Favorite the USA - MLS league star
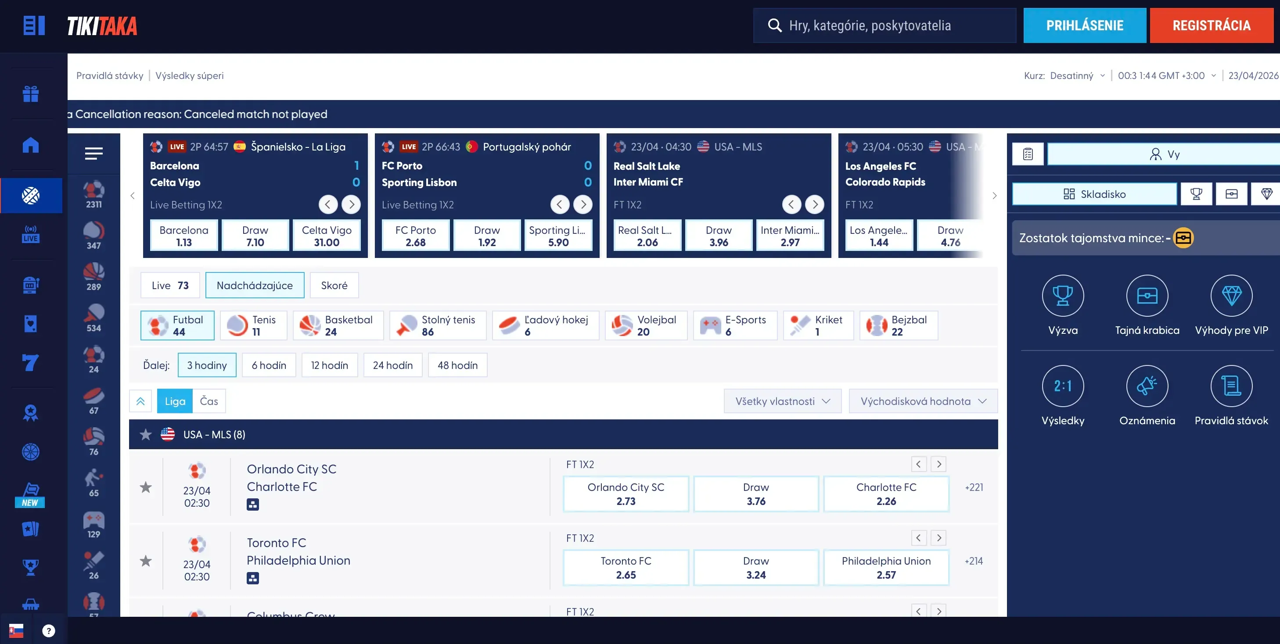This screenshot has width=1280, height=644. [x=146, y=435]
